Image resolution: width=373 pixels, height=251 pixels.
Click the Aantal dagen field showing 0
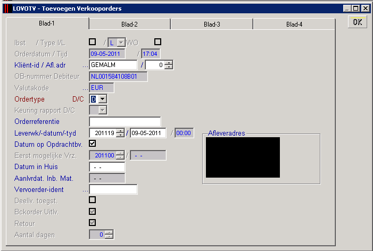point(97,235)
